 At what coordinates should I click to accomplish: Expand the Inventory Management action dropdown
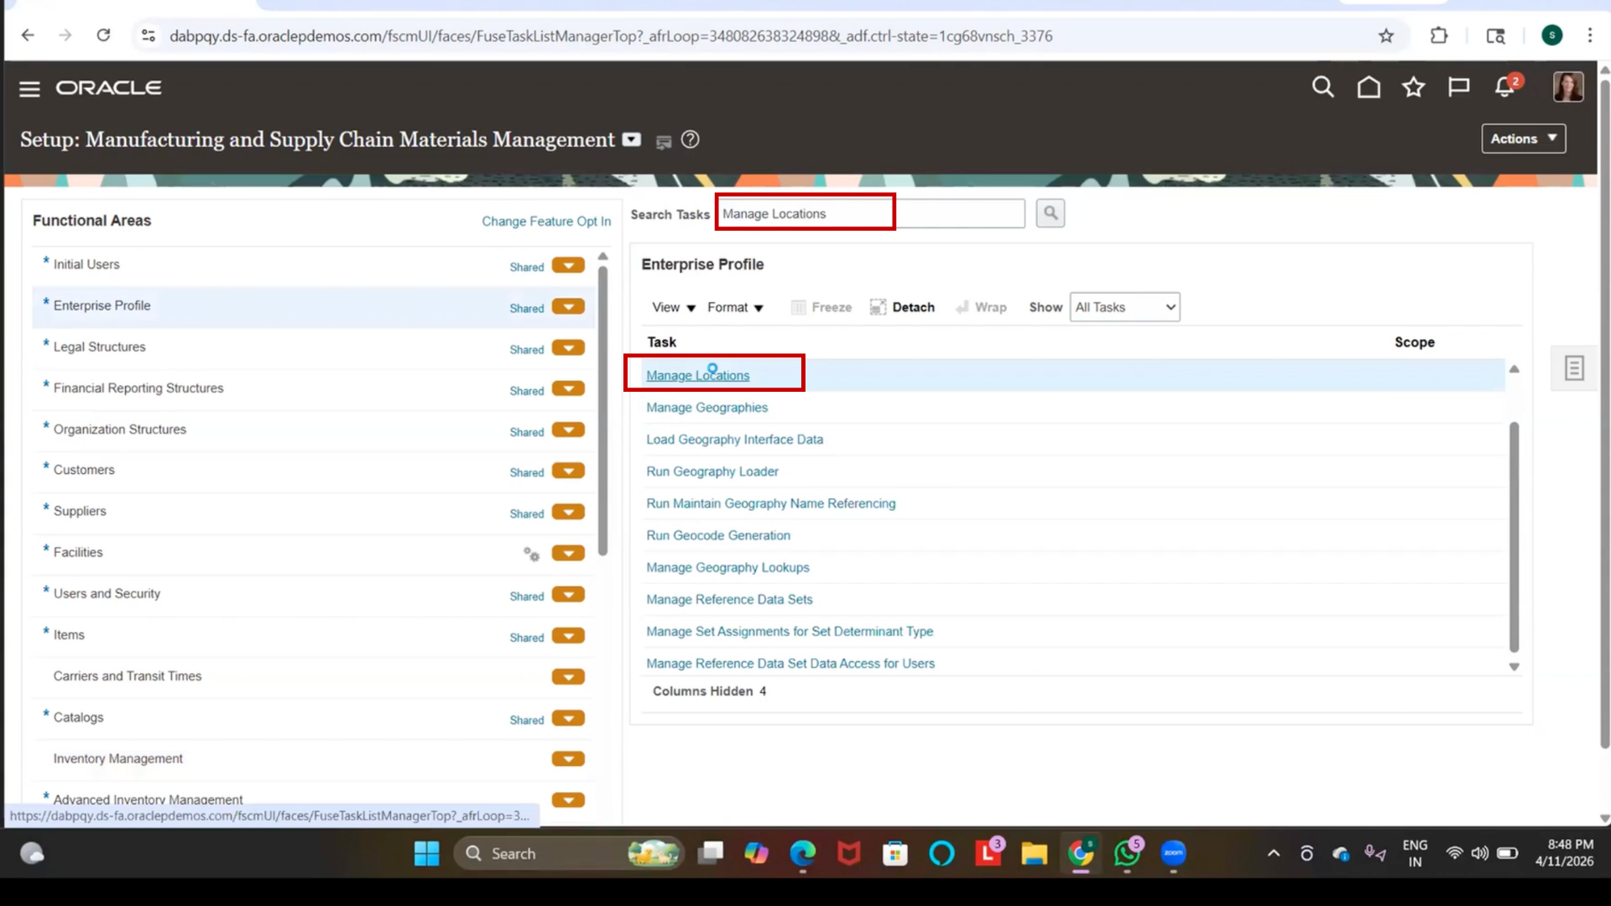tap(568, 759)
